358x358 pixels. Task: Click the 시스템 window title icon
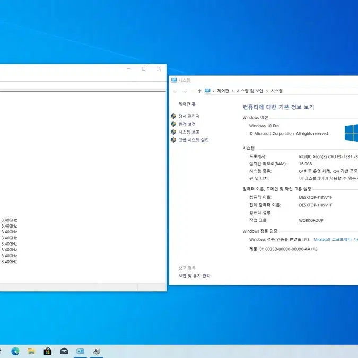point(174,80)
